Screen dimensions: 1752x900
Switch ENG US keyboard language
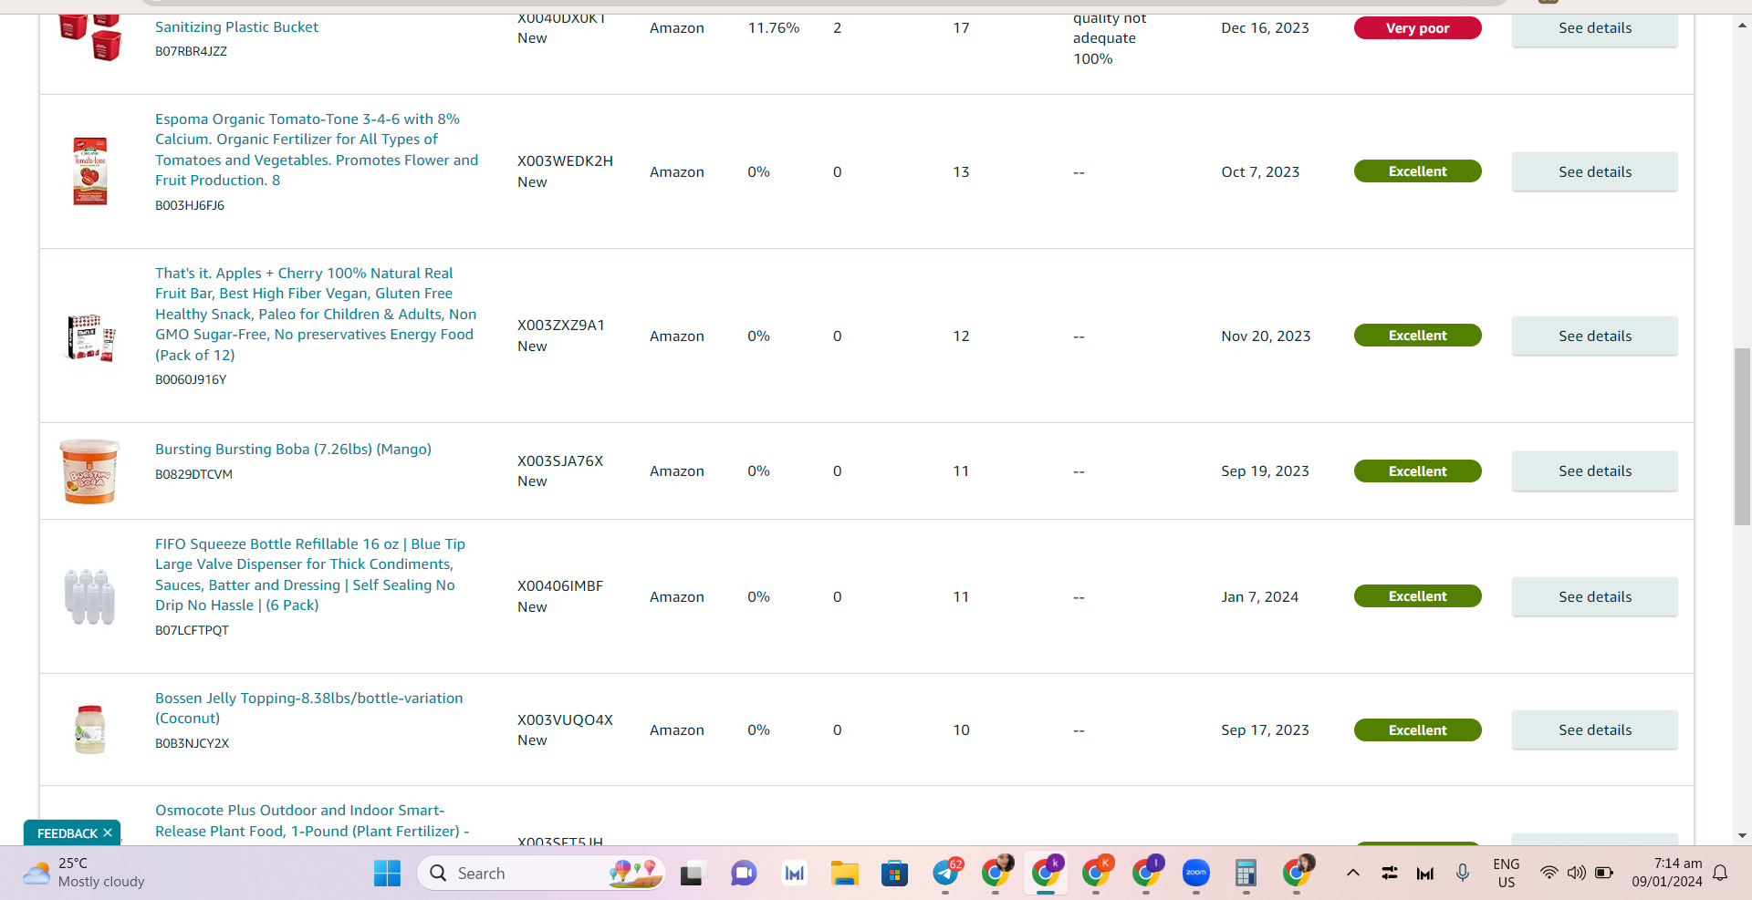tap(1507, 873)
